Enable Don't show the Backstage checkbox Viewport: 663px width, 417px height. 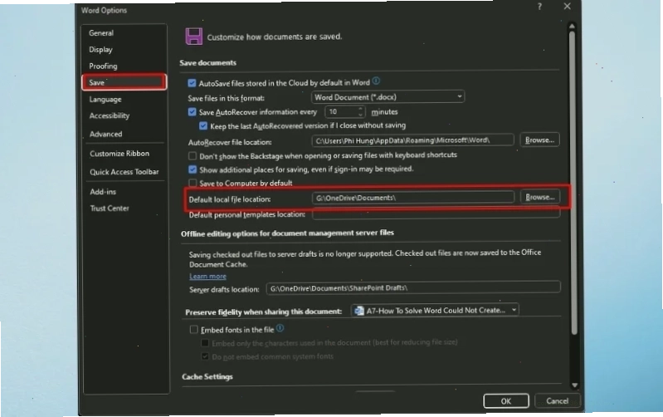pos(193,156)
